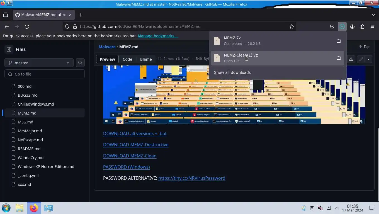Click the Malware breadcrumb link
Image resolution: width=379 pixels, height=214 pixels.
pyautogui.click(x=107, y=47)
